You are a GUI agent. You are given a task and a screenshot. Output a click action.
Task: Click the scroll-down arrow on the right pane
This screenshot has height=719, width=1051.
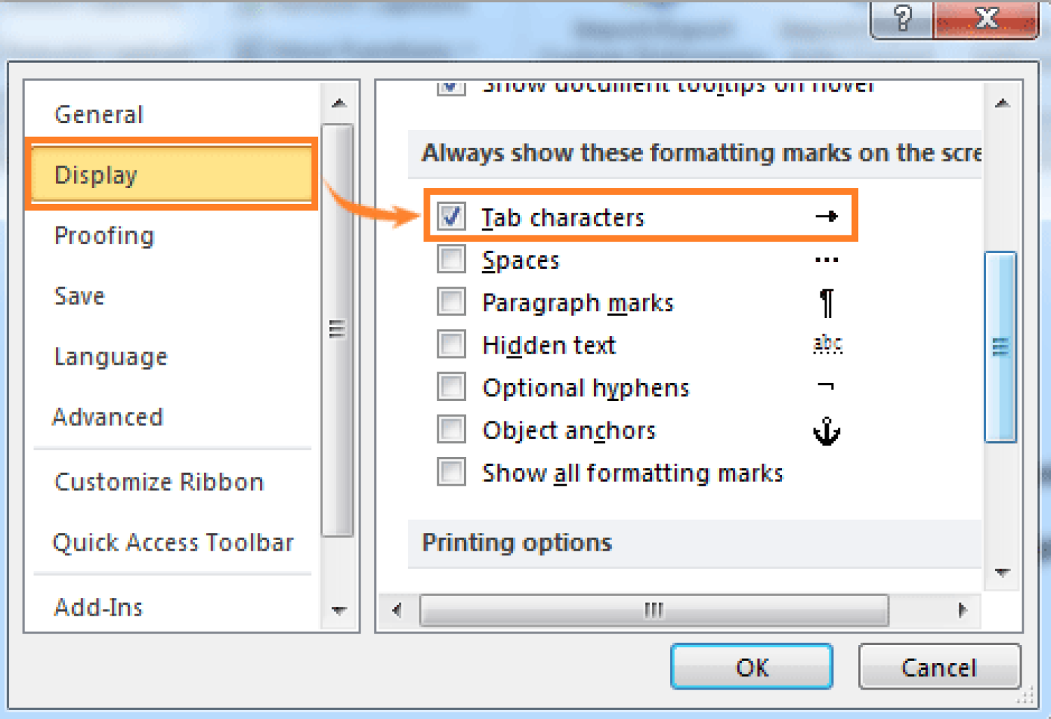pos(1002,572)
